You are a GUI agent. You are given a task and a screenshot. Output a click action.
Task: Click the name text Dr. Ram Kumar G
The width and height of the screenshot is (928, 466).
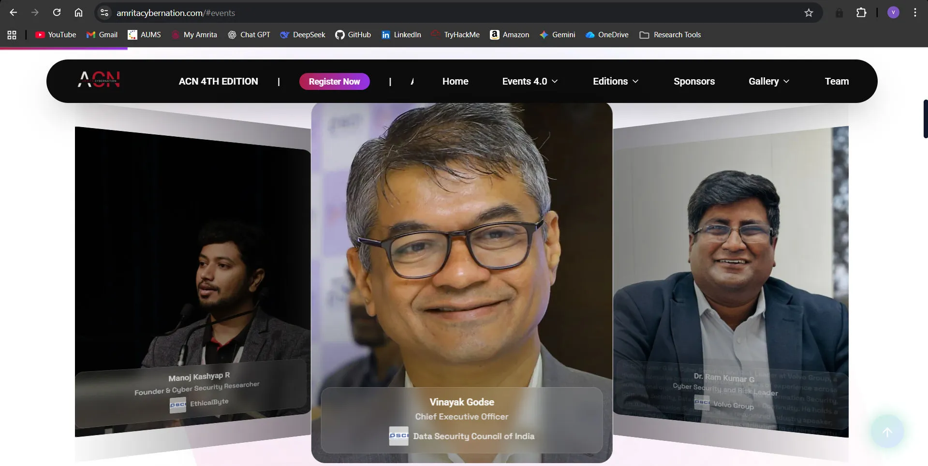pyautogui.click(x=724, y=378)
